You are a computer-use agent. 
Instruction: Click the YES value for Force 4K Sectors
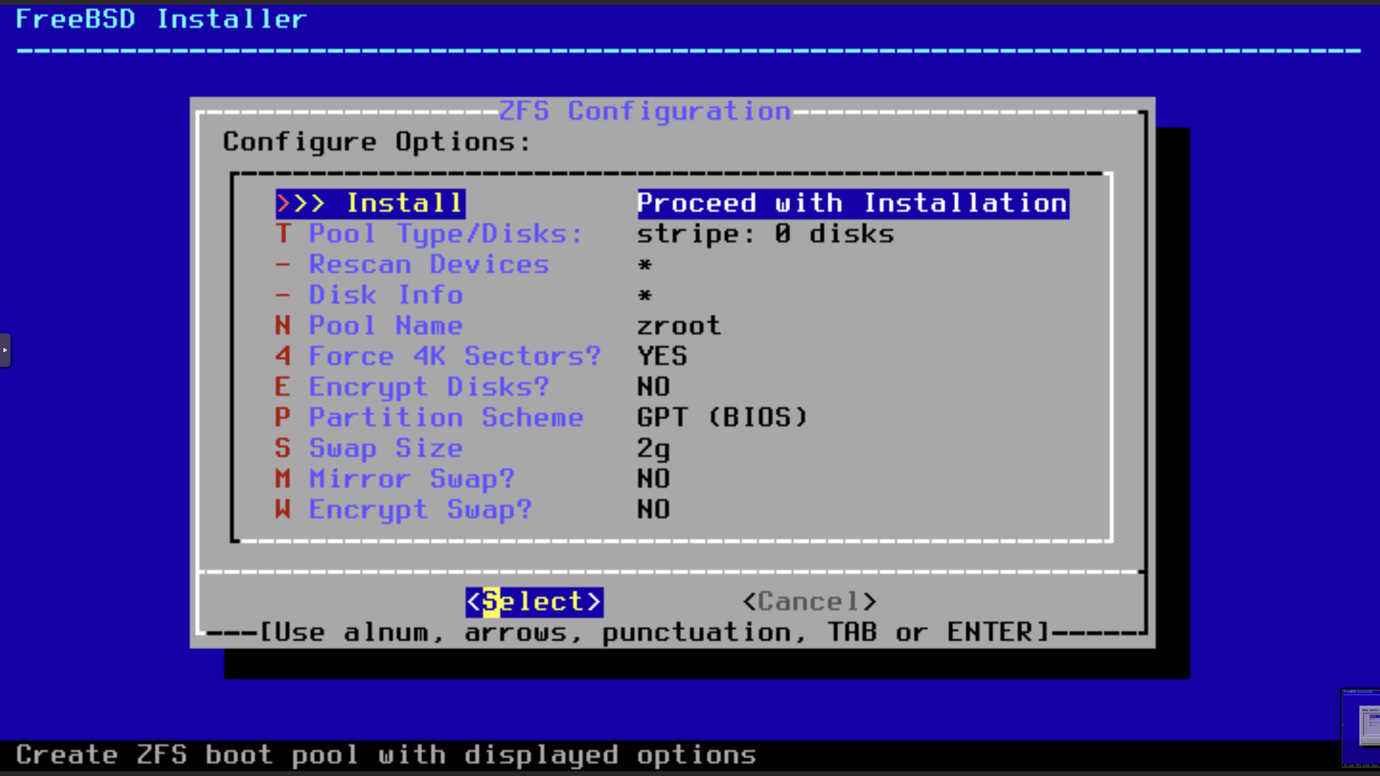(661, 356)
